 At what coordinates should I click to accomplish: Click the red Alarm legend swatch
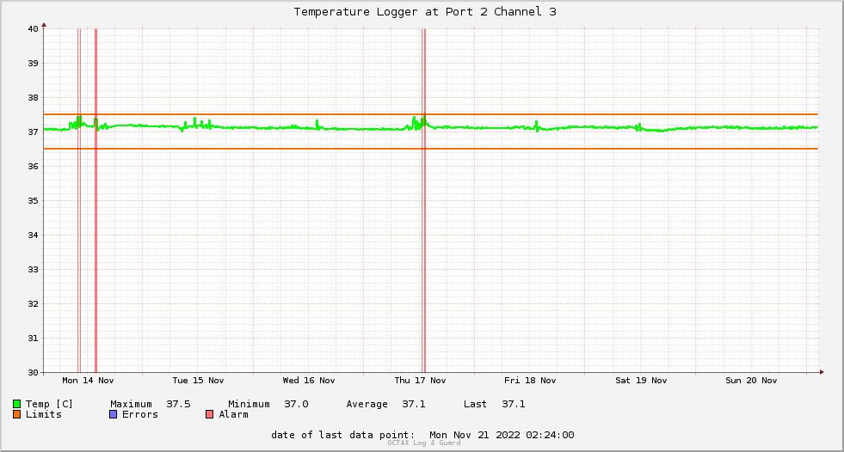209,414
